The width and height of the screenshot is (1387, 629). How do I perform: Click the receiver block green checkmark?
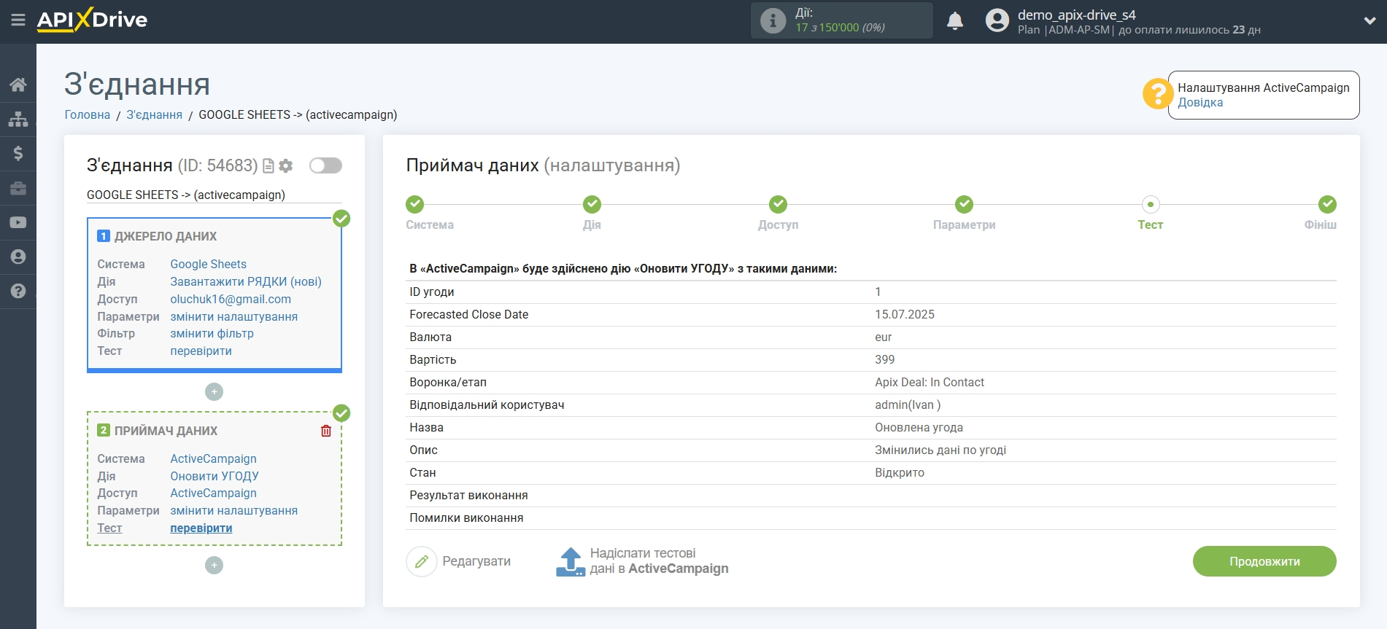(341, 413)
